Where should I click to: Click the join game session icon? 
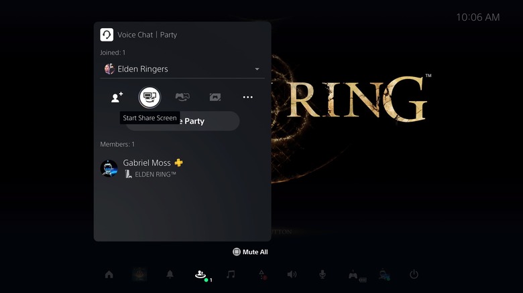tap(215, 97)
